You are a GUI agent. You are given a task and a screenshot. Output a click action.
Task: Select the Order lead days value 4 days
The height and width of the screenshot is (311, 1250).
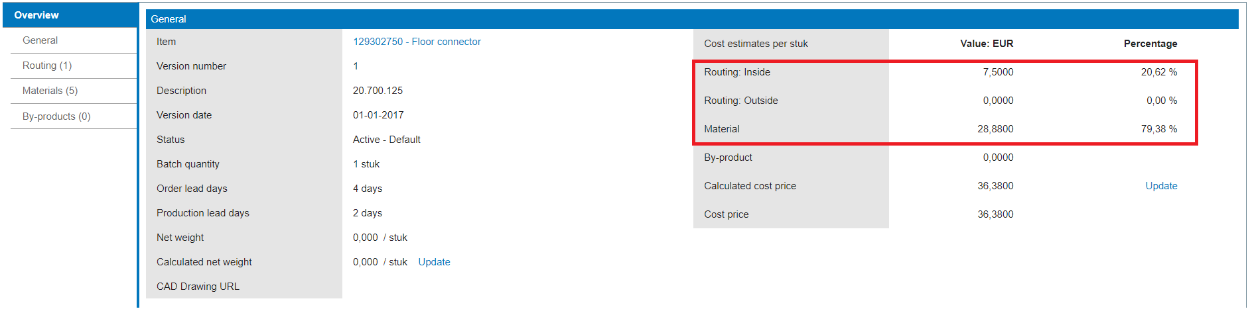click(x=368, y=189)
